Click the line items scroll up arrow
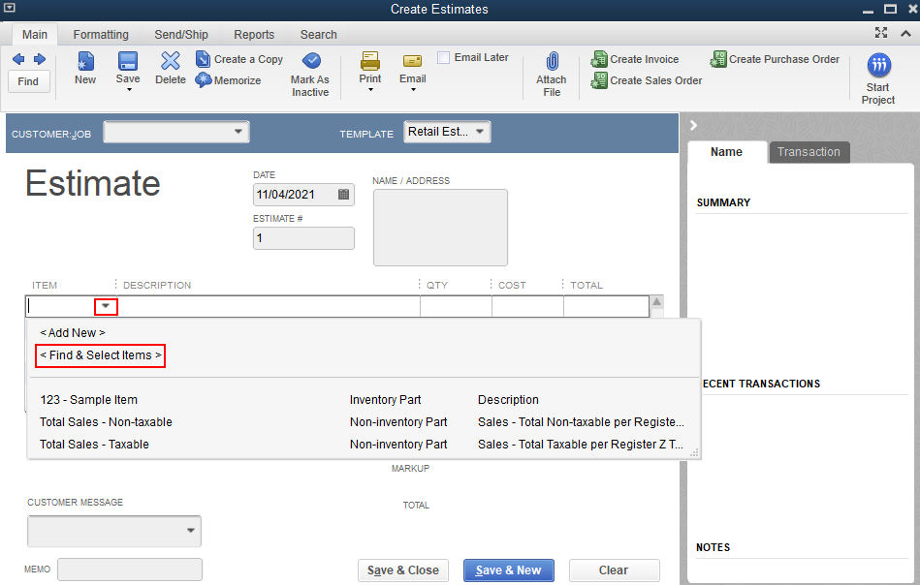Viewport: 920px width, 585px height. (657, 302)
